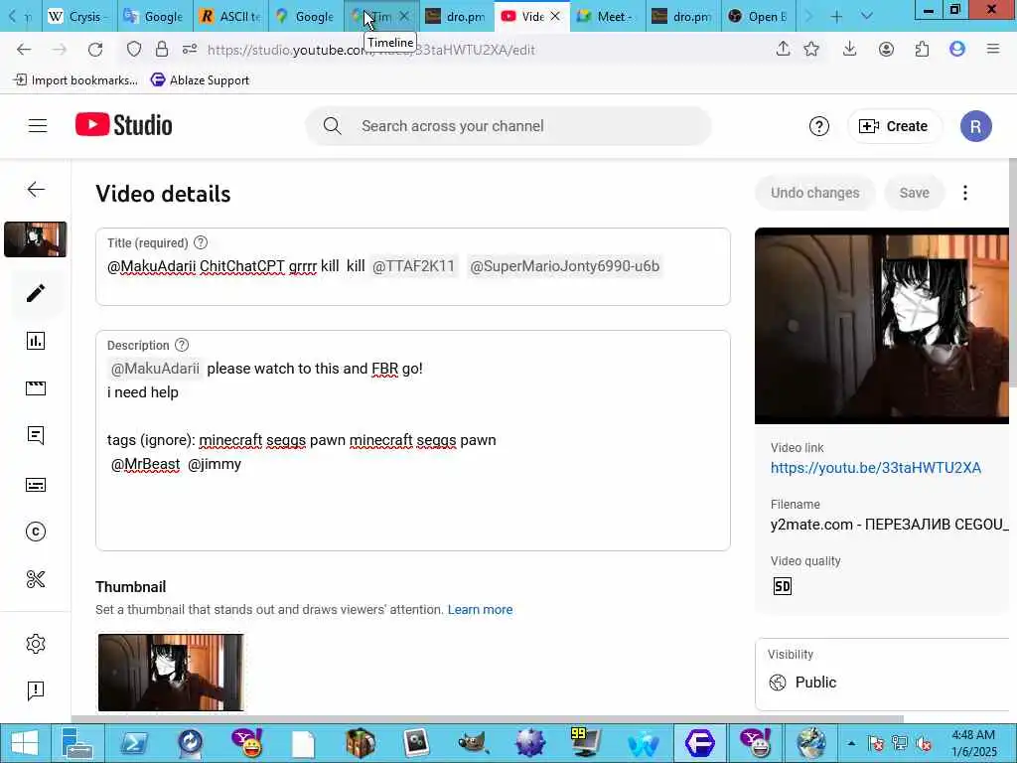Open thumbnail Learn more link

click(480, 609)
